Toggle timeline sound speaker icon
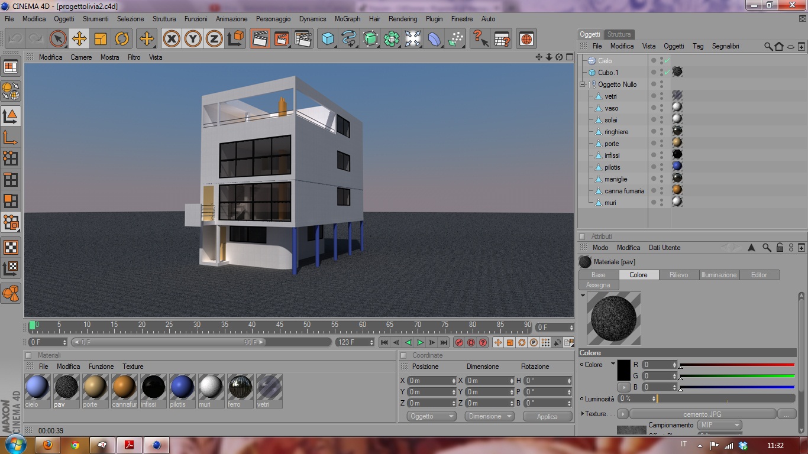808x454 pixels. click(557, 342)
